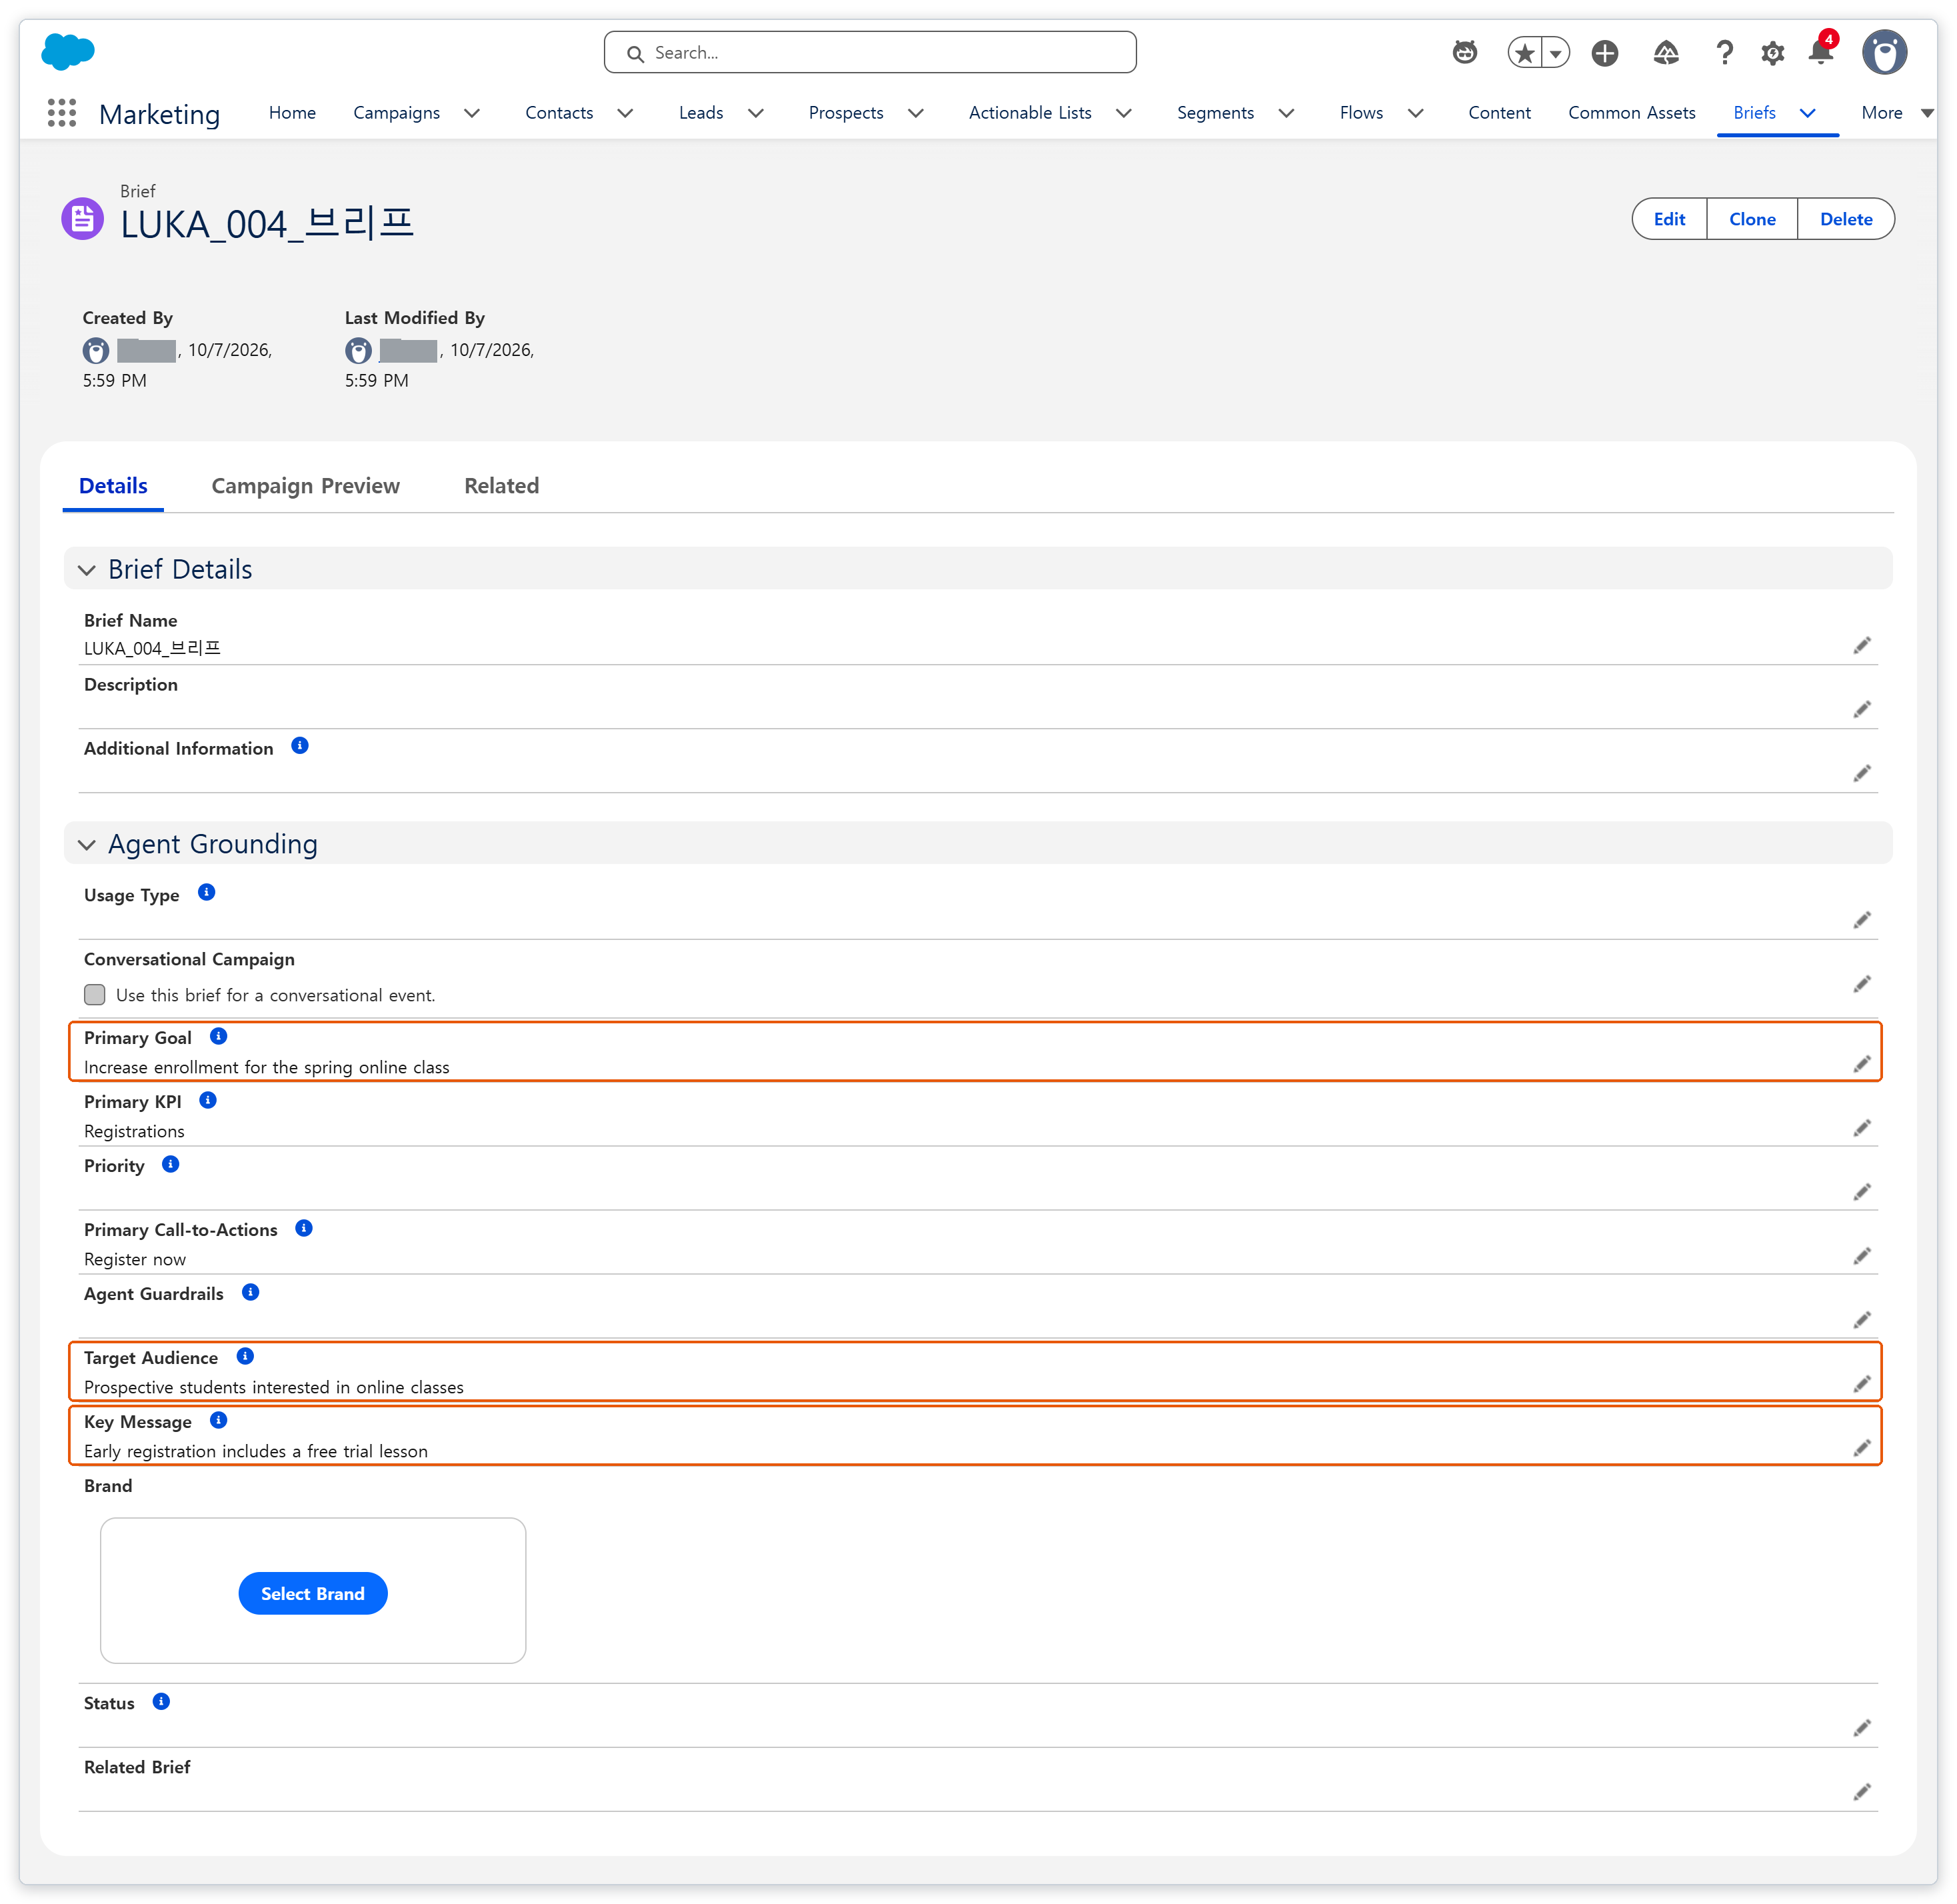Click the Delete button
Viewport: 1957px width, 1904px height.
[x=1846, y=219]
